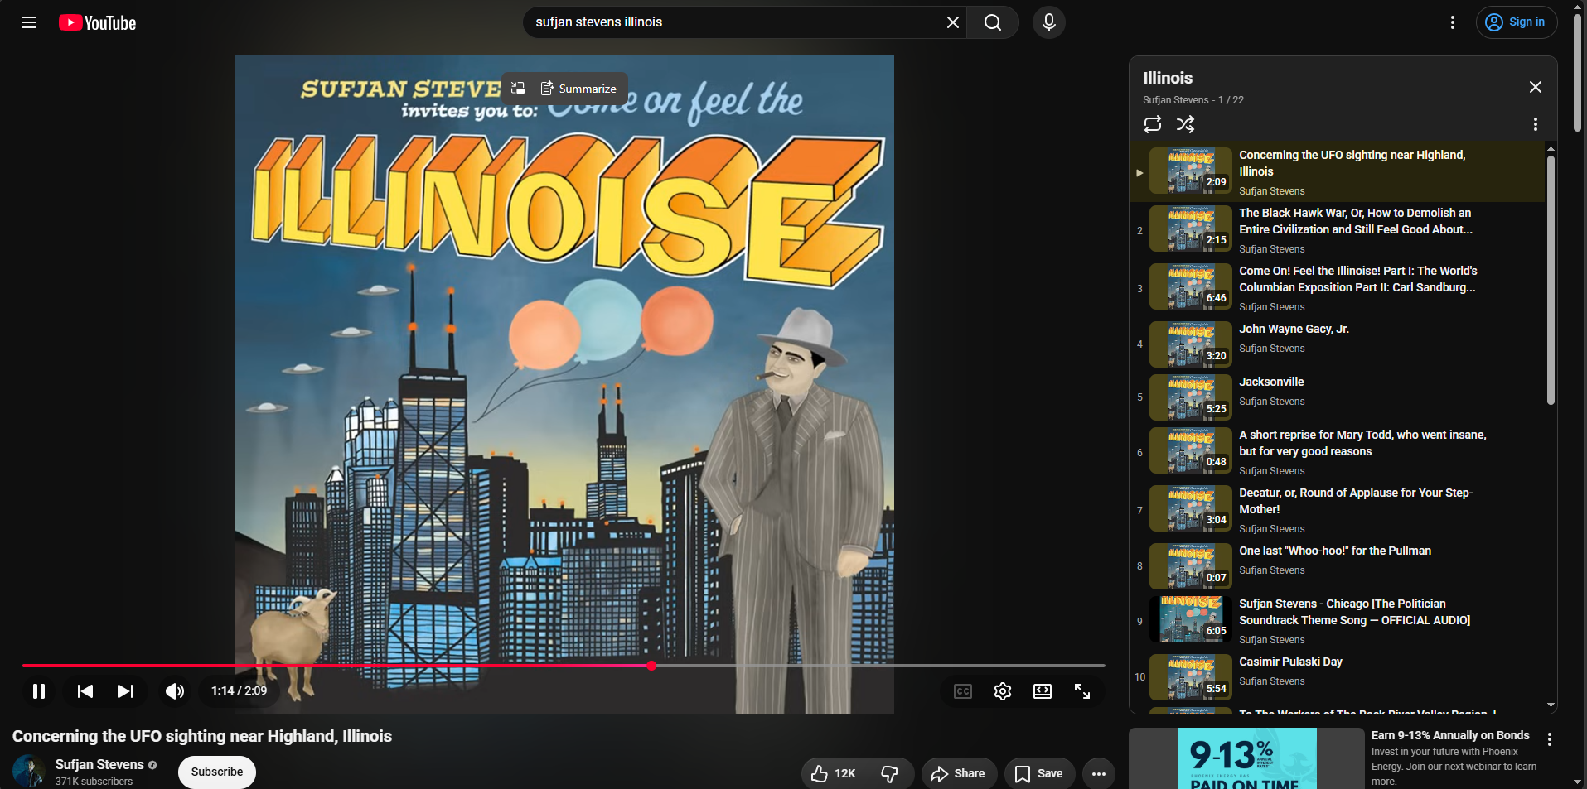Image resolution: width=1587 pixels, height=789 pixels.
Task: Seek on the video progress bar
Action: [x=564, y=666]
